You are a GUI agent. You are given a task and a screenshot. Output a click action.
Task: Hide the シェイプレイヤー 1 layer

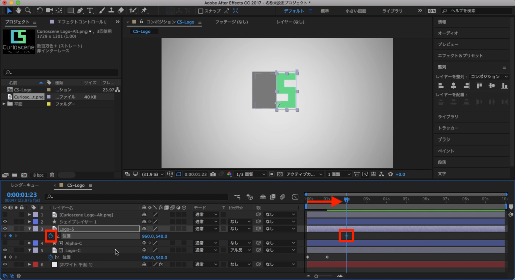(x=5, y=221)
